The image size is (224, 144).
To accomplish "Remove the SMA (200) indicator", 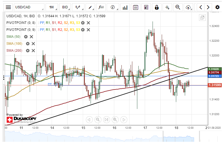I will pos(33,51).
